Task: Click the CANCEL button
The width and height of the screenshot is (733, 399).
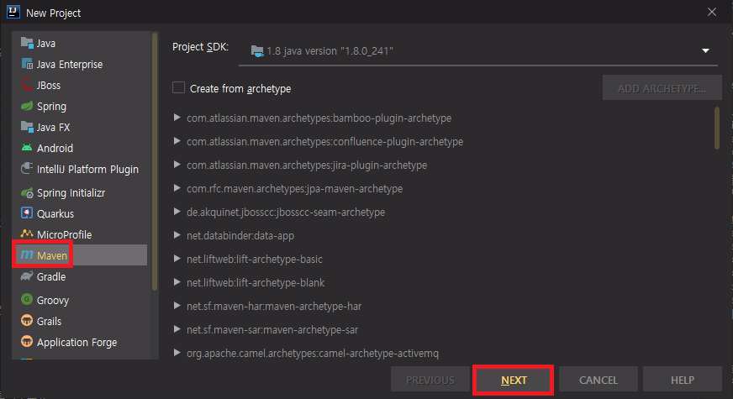Action: pyautogui.click(x=599, y=380)
